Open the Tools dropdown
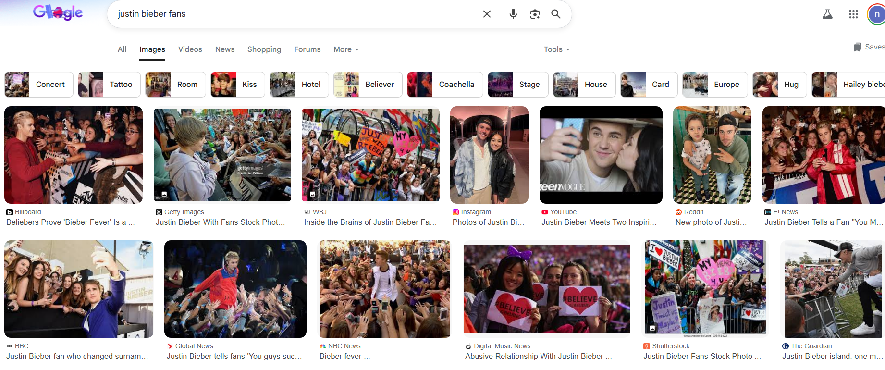 tap(556, 49)
